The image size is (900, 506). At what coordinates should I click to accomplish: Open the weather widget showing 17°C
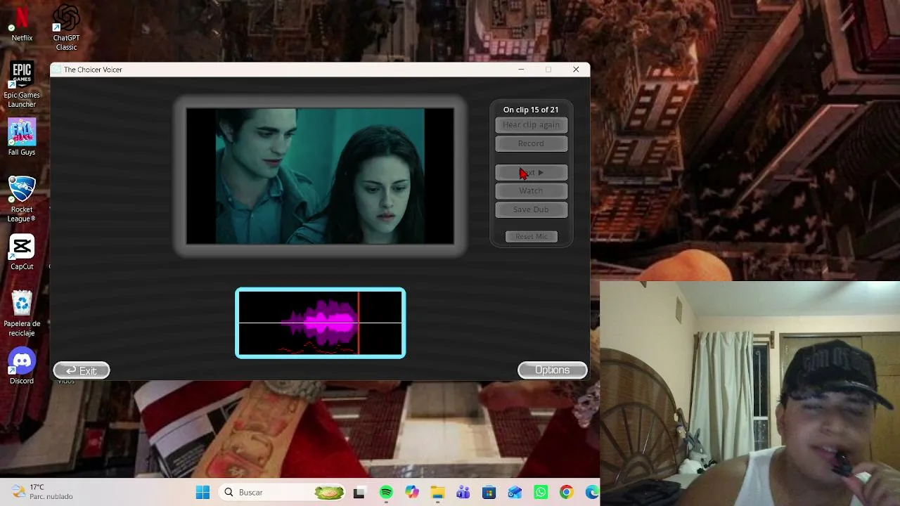42,492
